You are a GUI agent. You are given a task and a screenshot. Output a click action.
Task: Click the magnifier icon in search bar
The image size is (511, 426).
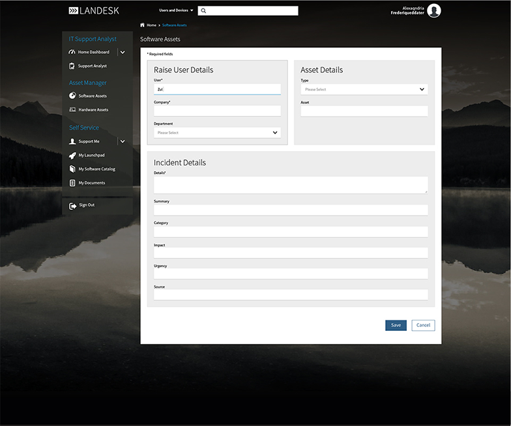pos(203,11)
